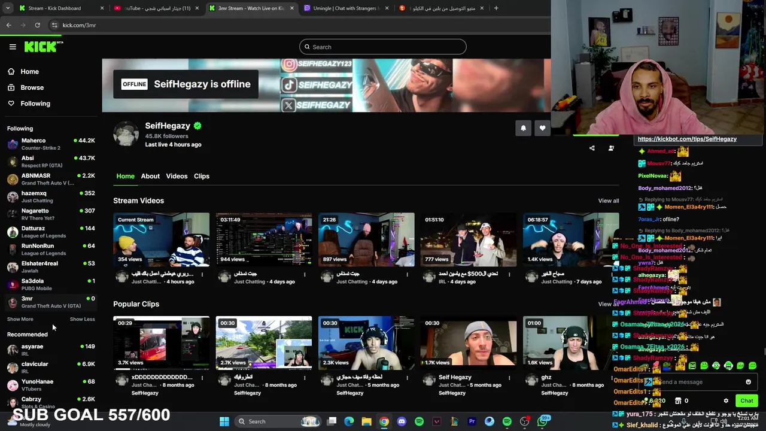This screenshot has height=431, width=766.
Task: Click the Instagram SEIFHEGAZY123 banner
Action: pyautogui.click(x=317, y=64)
